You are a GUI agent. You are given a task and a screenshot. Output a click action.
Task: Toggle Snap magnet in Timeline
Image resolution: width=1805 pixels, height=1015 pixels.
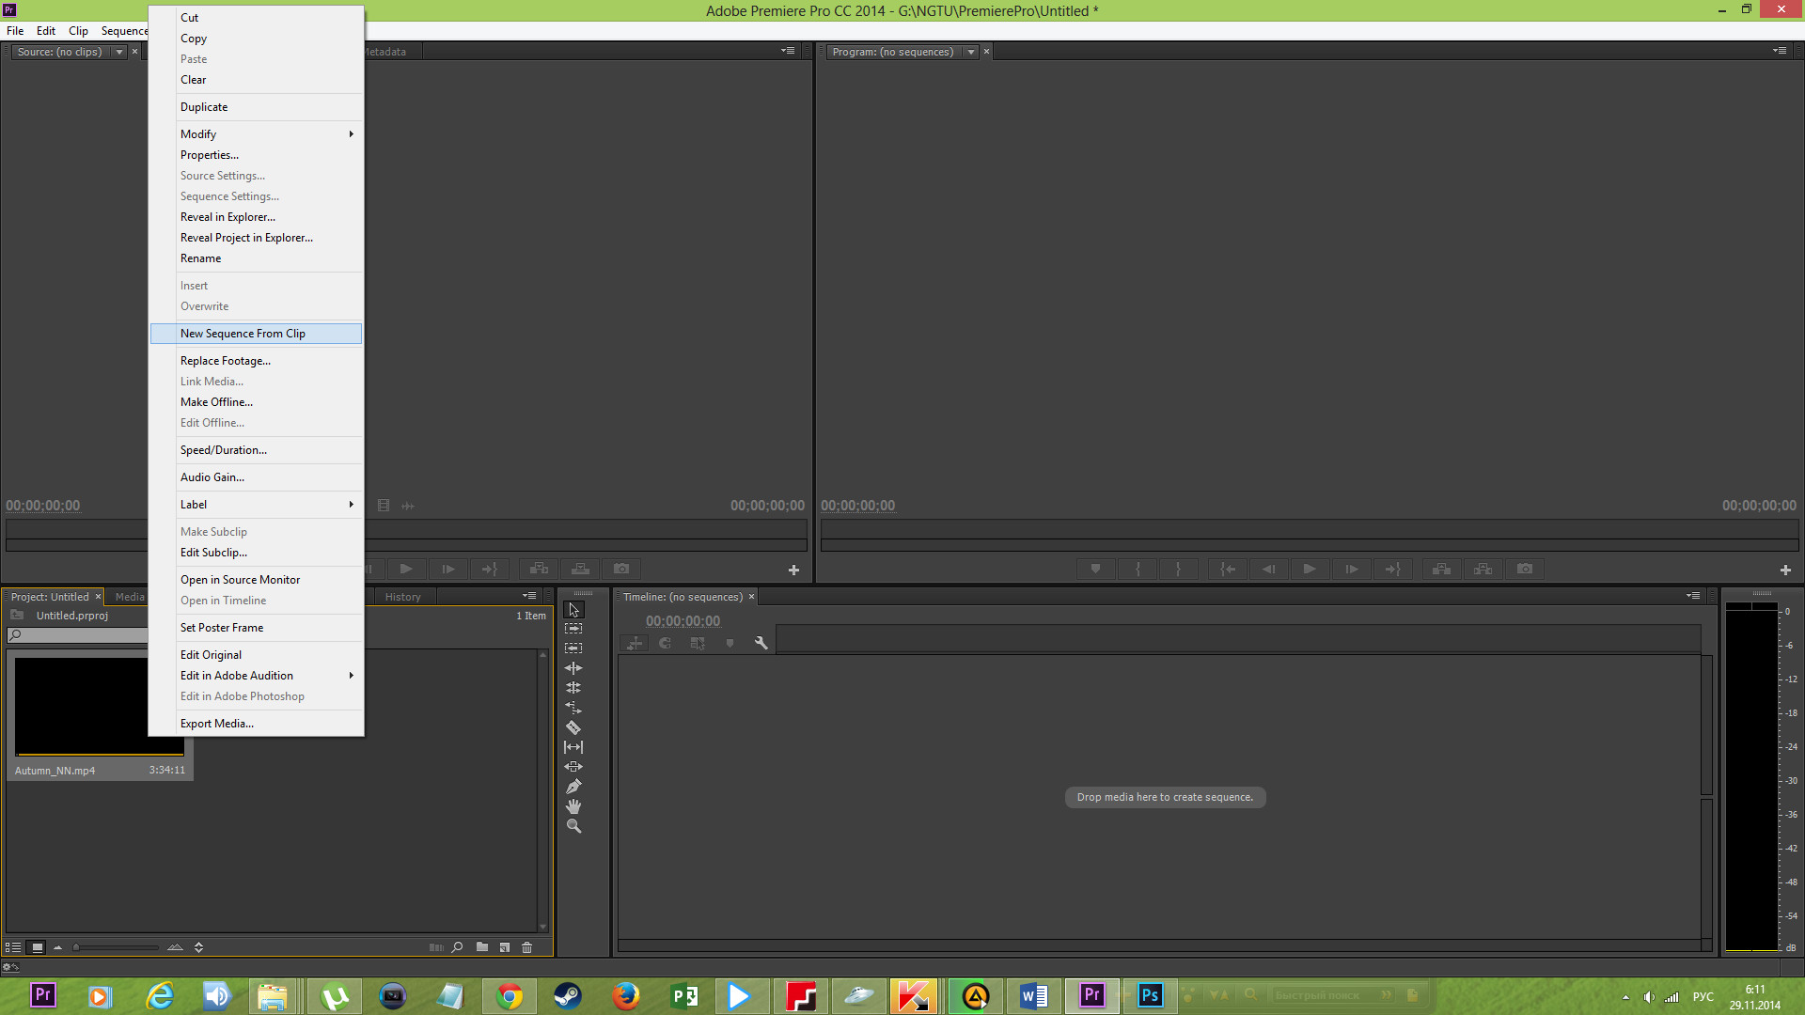point(666,644)
